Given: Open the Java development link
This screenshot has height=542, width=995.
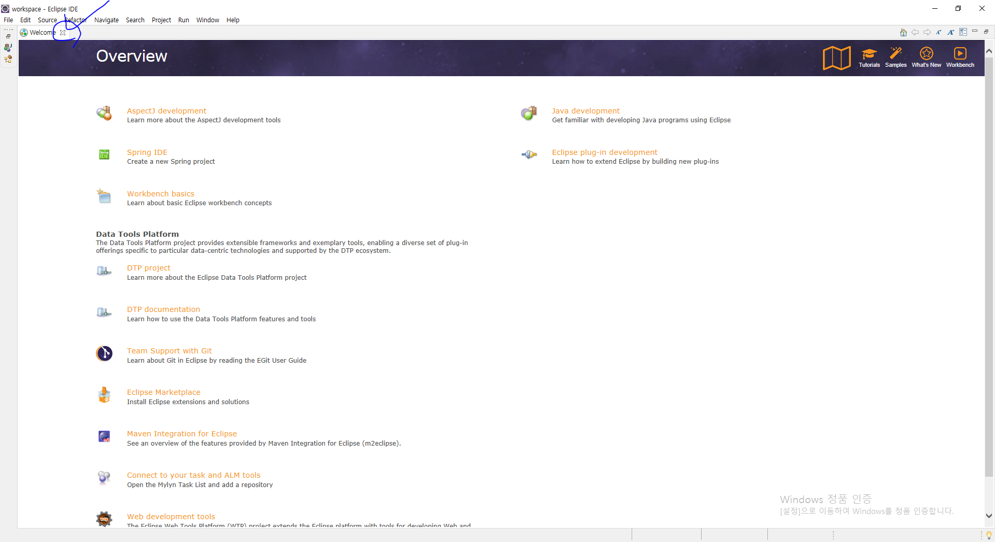Looking at the screenshot, I should [x=586, y=111].
